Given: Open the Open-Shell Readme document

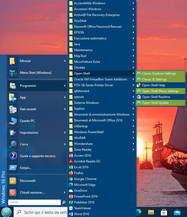Looking at the screenshot, I should click(x=160, y=97).
